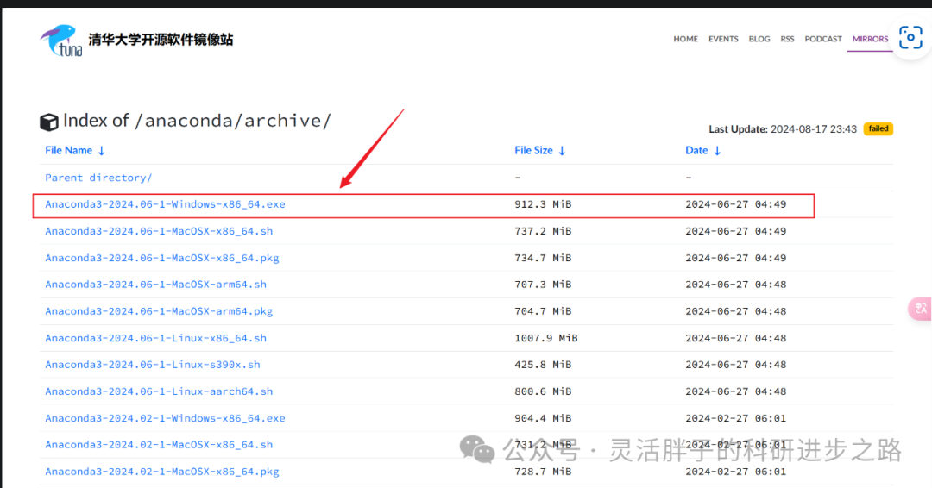932x488 pixels.
Task: Click the 800.6 MiB file size
Action: (x=543, y=391)
